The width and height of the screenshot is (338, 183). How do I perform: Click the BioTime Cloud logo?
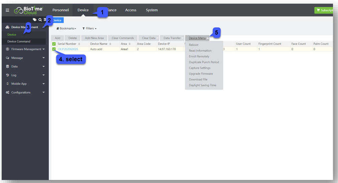tap(28, 10)
